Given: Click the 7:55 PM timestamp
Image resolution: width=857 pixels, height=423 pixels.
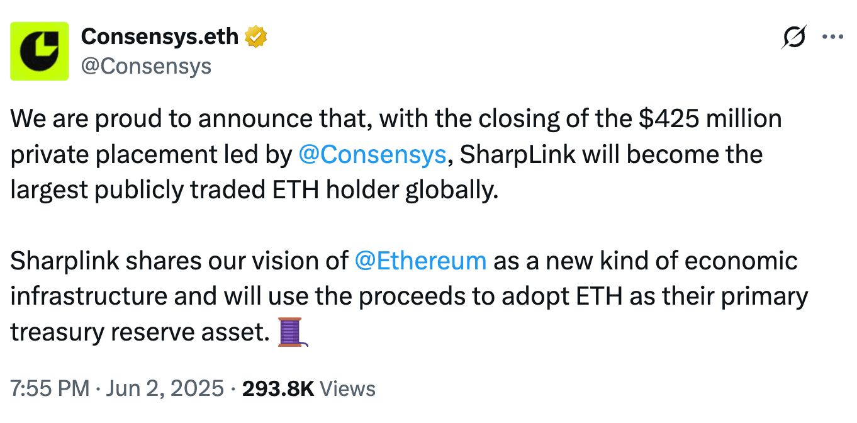Looking at the screenshot, I should pos(50,388).
